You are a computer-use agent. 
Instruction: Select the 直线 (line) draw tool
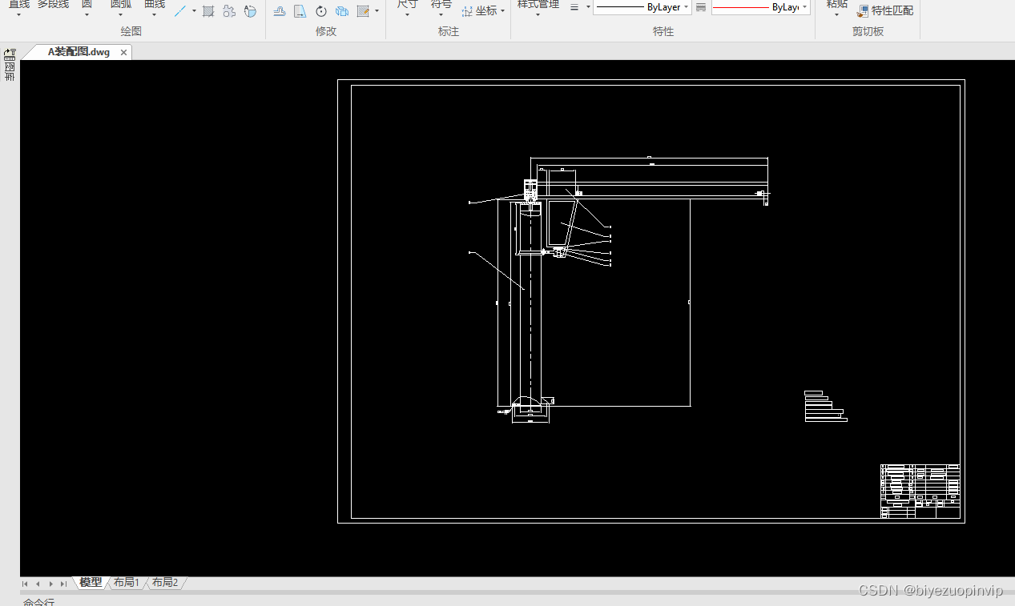(18, 5)
